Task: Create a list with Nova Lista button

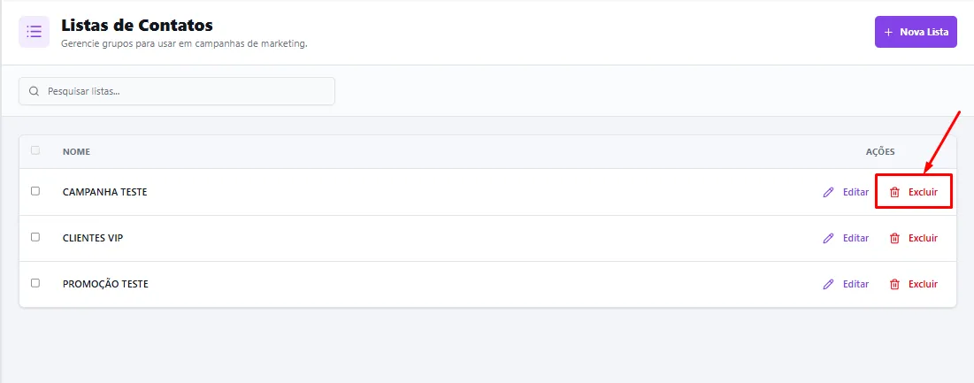Action: pos(916,32)
